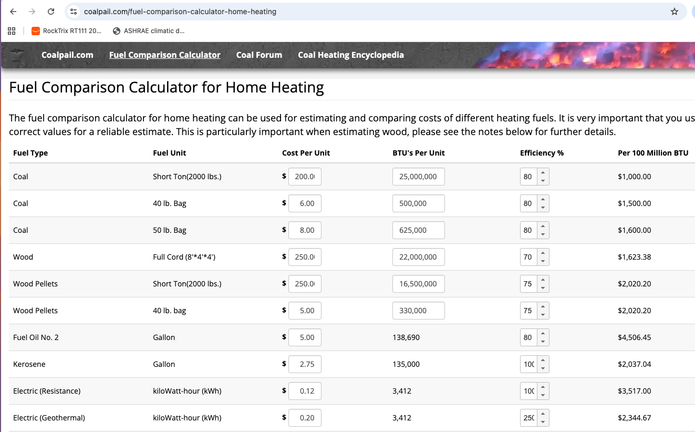Screen dimensions: 695x432
Task: Click the address bar URL
Action: pyautogui.click(x=180, y=12)
